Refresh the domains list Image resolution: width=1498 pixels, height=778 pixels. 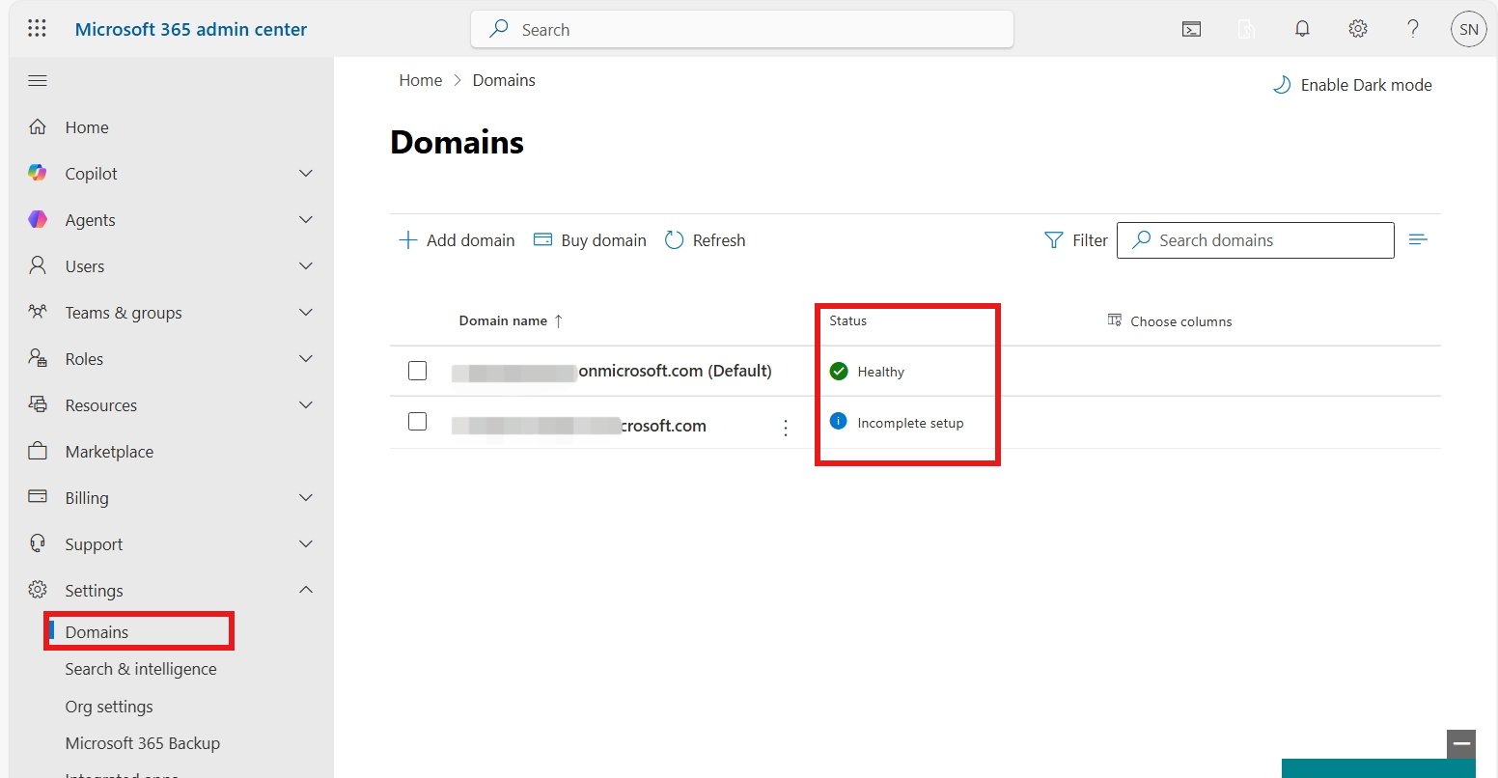coord(706,240)
